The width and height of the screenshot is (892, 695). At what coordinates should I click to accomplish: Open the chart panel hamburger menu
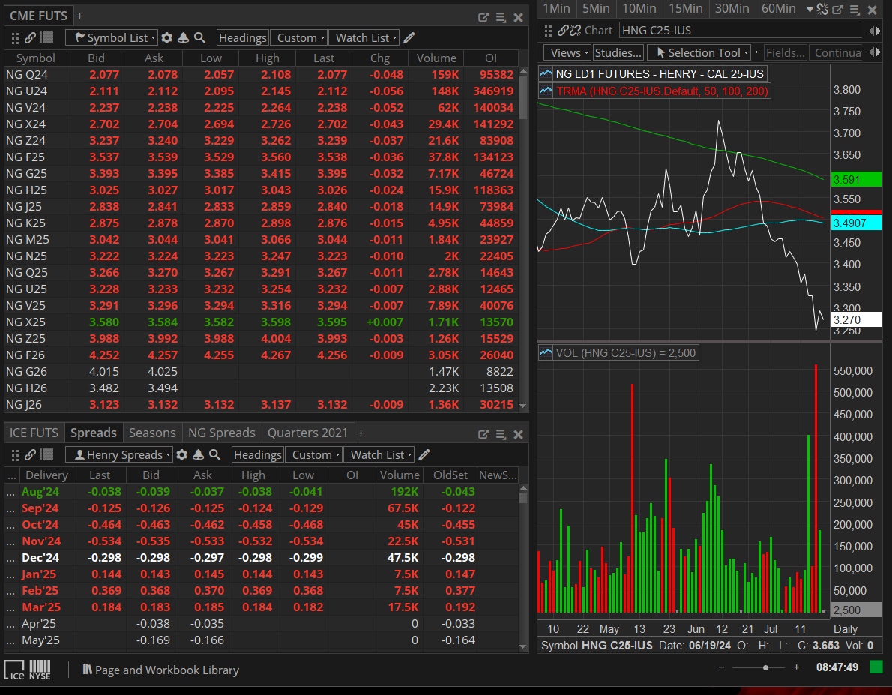click(x=854, y=9)
